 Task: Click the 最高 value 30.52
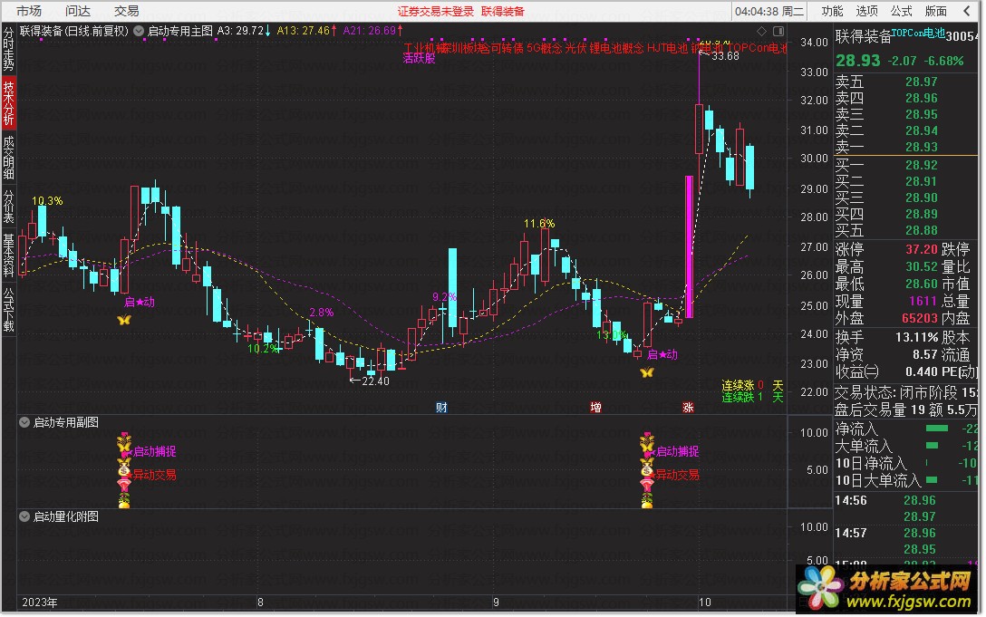click(x=922, y=266)
